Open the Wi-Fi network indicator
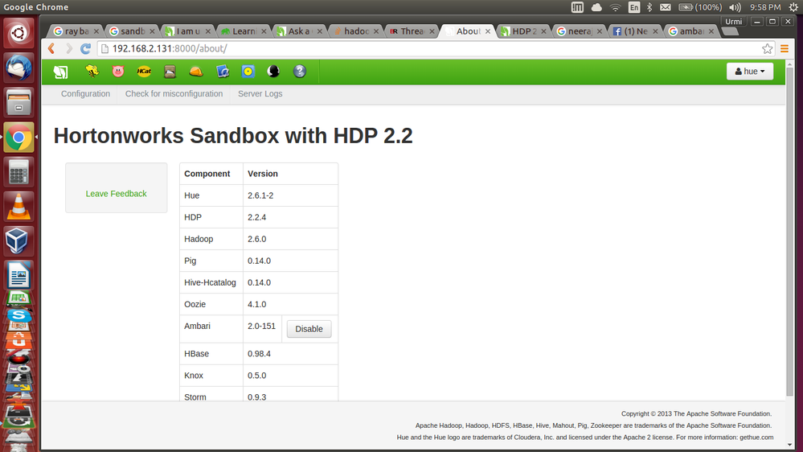Image resolution: width=803 pixels, height=452 pixels. point(615,7)
